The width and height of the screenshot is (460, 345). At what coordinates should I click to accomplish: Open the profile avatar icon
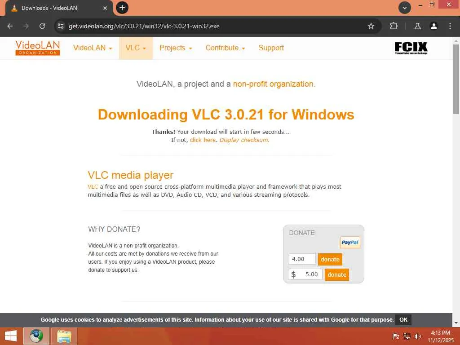pos(434,26)
